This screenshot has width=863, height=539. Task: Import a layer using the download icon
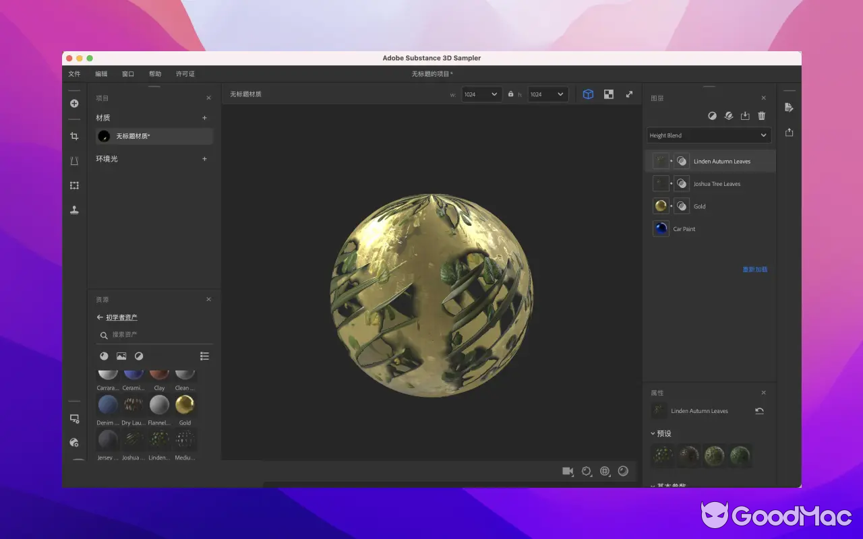pos(745,116)
